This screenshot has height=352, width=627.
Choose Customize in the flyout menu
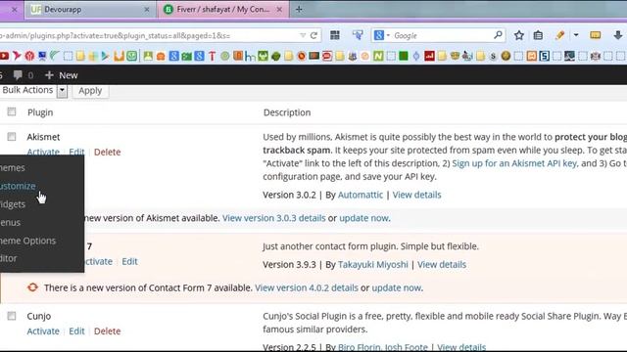18,186
